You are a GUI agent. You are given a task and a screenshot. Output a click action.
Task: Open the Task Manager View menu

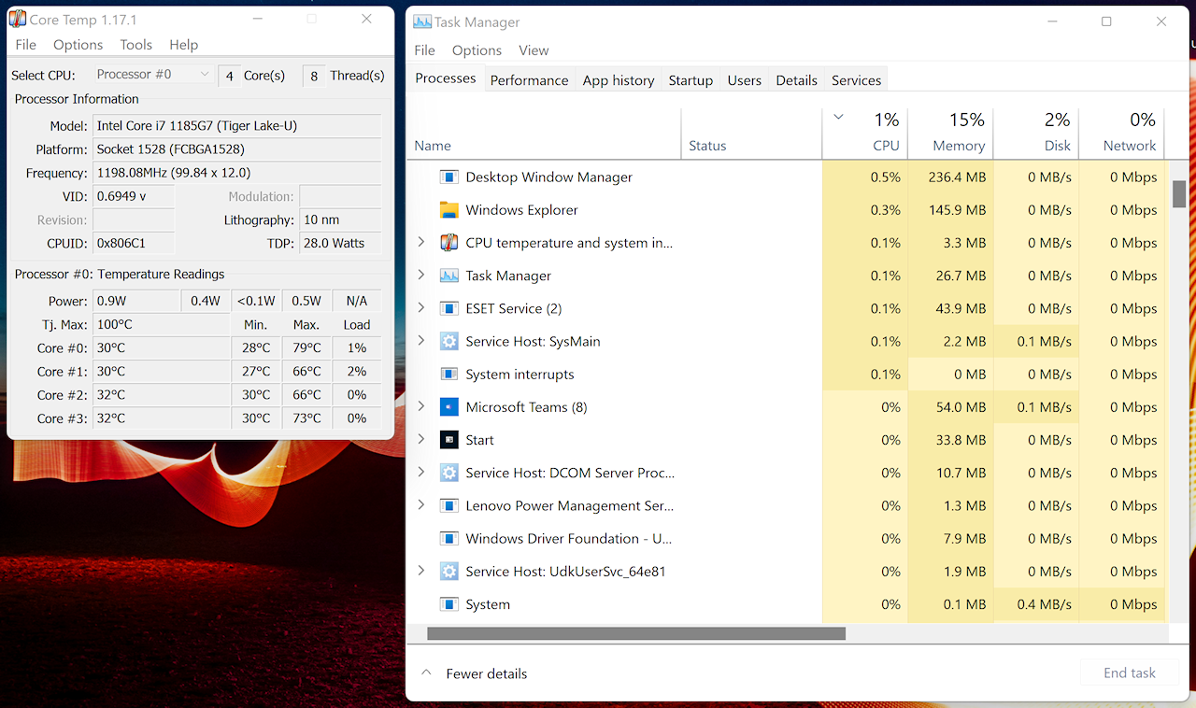[x=534, y=50]
